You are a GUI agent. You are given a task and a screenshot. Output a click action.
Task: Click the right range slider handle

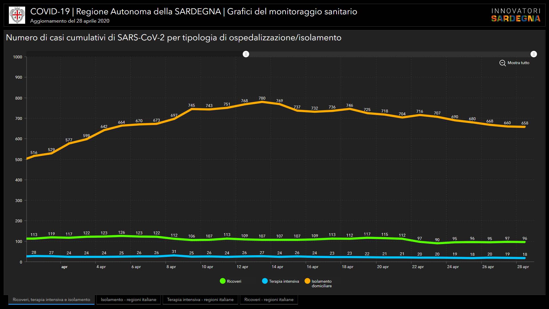(534, 54)
